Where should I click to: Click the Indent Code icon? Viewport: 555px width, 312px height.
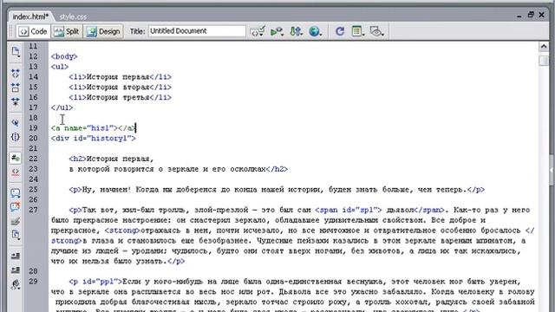pyautogui.click(x=16, y=256)
